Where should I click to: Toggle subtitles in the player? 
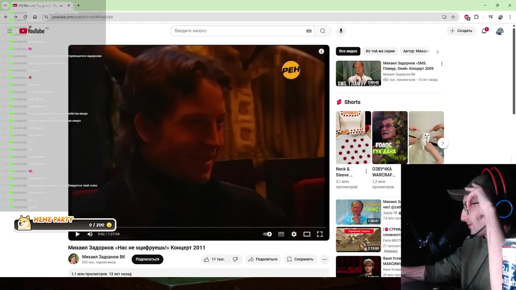pos(281,234)
